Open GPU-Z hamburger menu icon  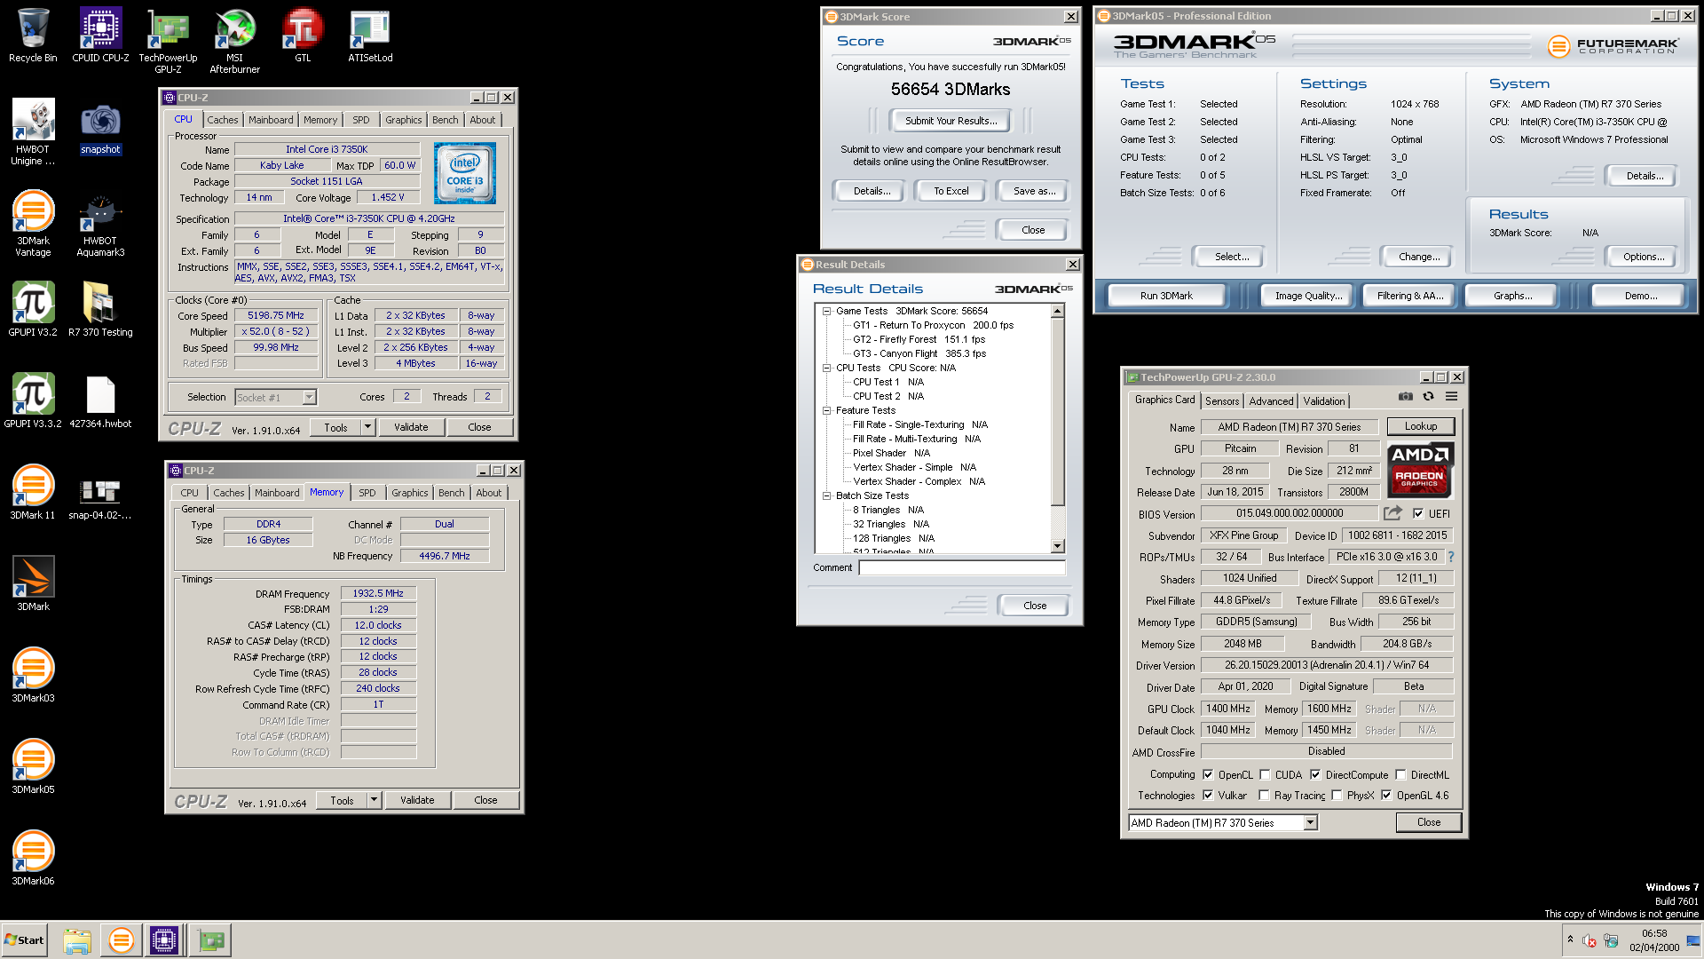click(1451, 397)
